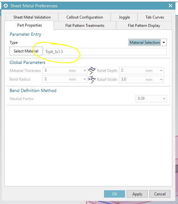
Task: Open the Flat Pattern Treatments tab
Action: click(x=85, y=26)
